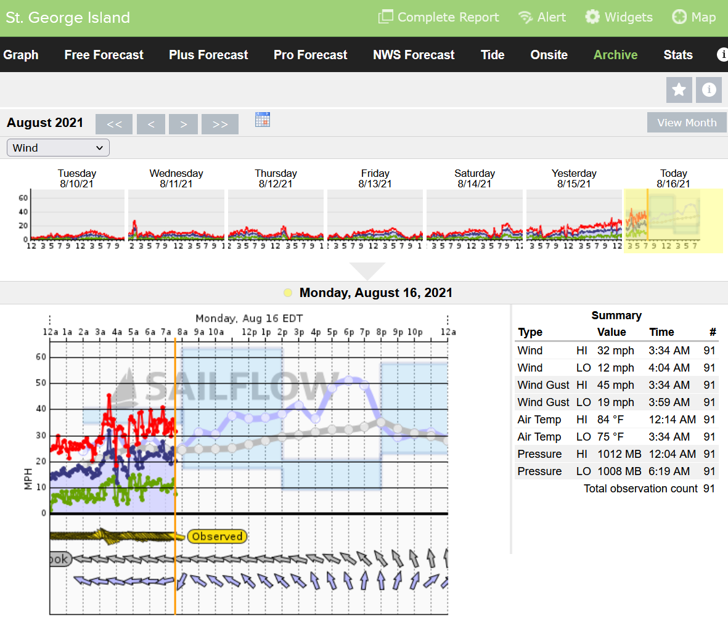The height and width of the screenshot is (631, 728).
Task: Jump back a week with << button
Action: click(114, 124)
